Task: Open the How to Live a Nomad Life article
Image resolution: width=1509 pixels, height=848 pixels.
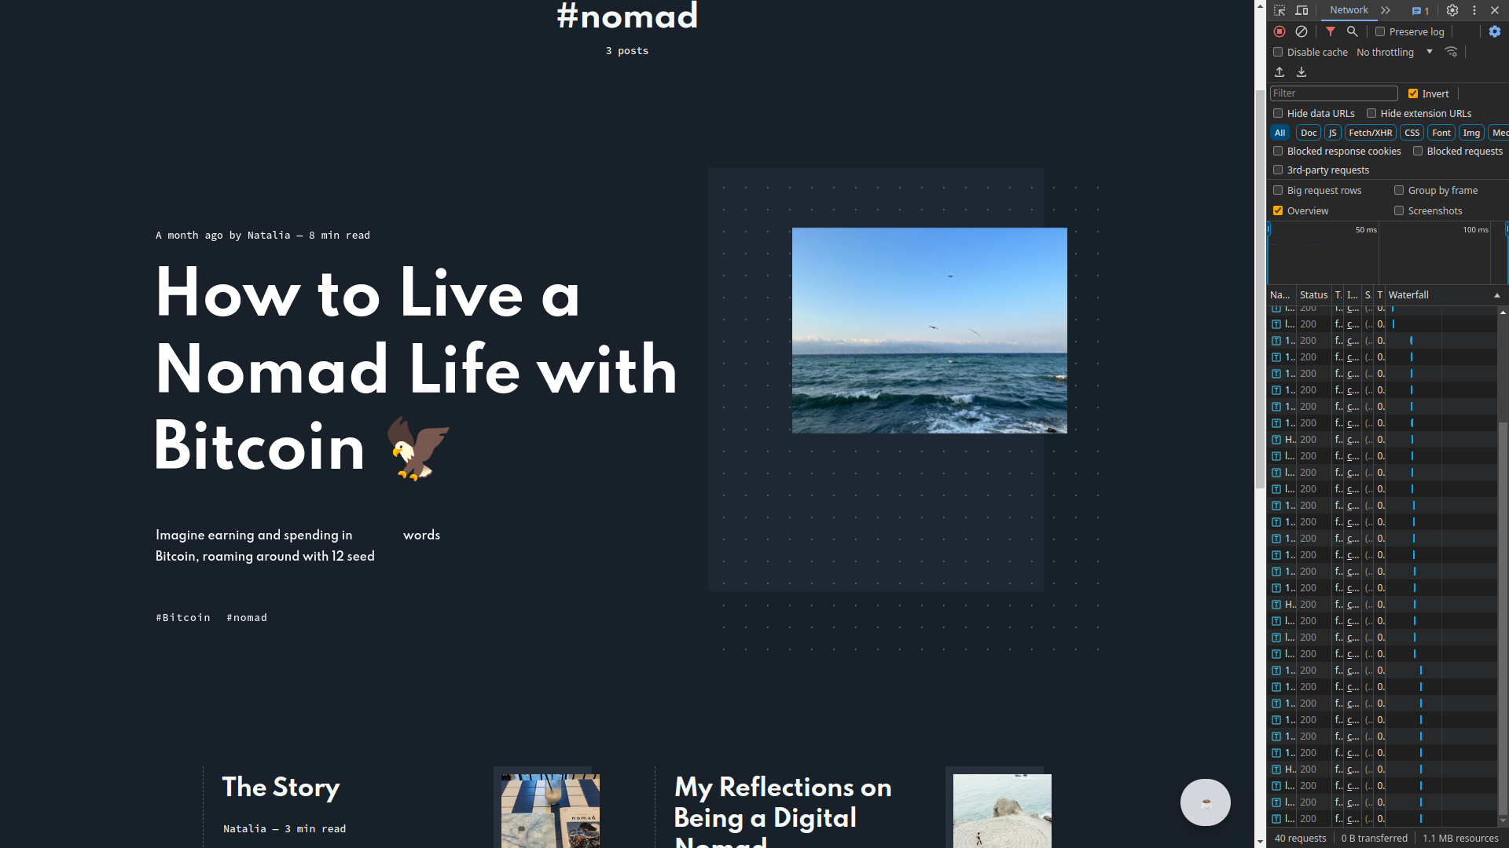Action: coord(417,369)
